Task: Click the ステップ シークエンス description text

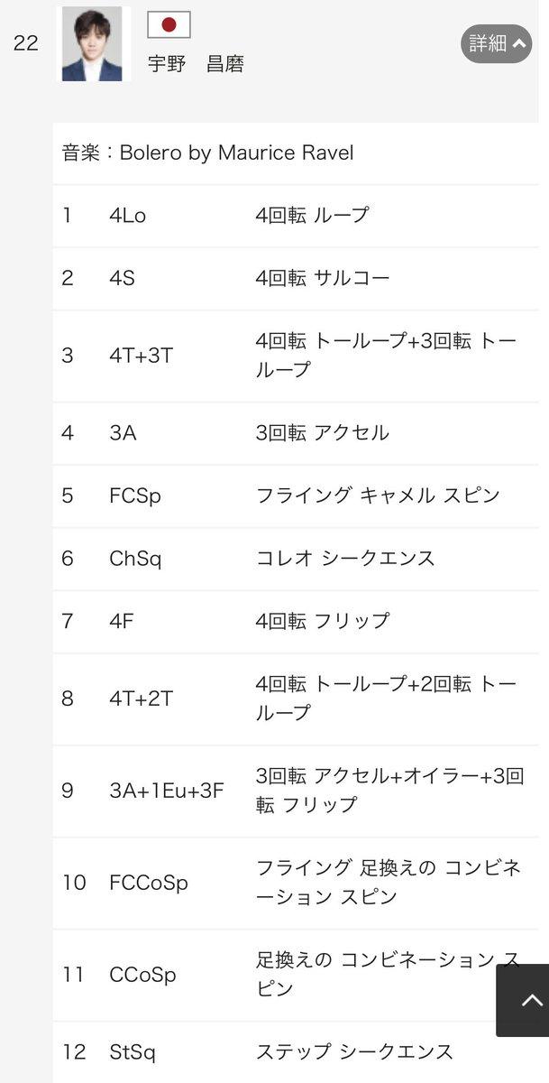Action: (x=354, y=1051)
